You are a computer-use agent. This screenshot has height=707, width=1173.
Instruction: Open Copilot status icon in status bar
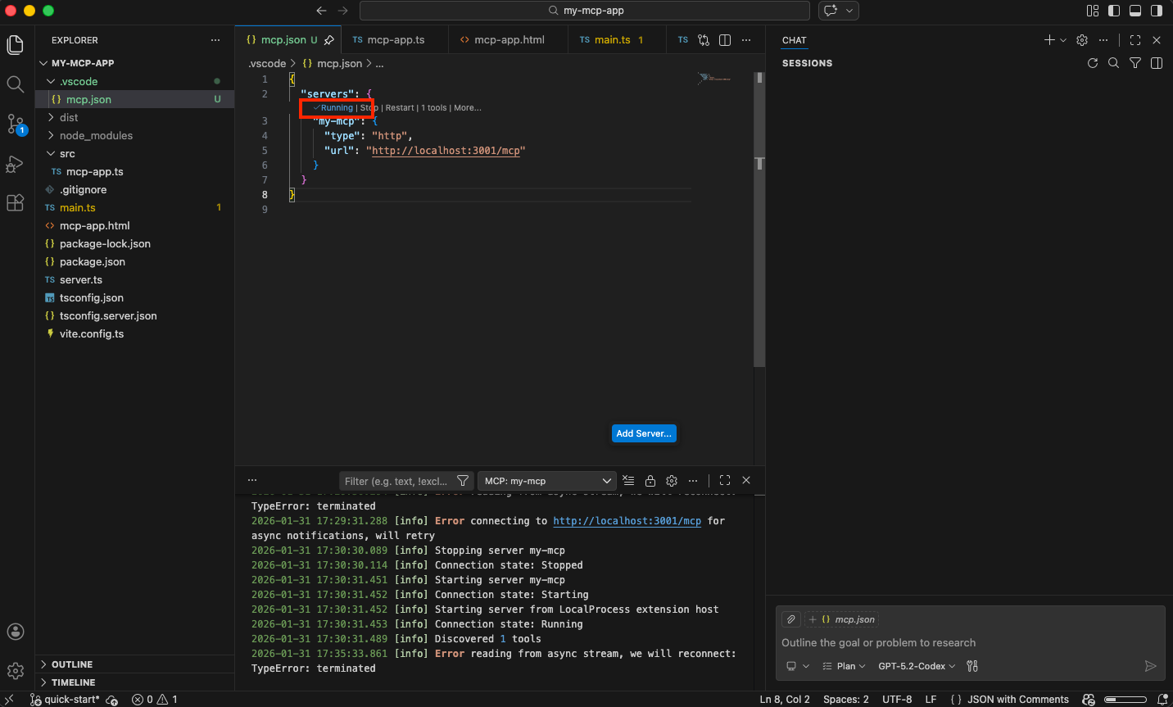point(1089,699)
